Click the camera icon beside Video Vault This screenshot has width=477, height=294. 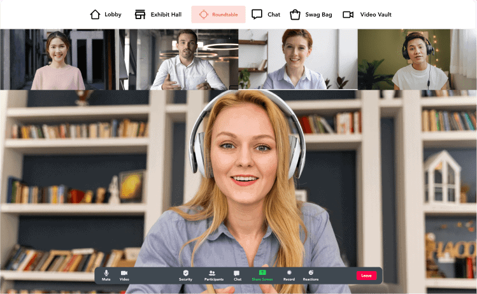tap(348, 15)
